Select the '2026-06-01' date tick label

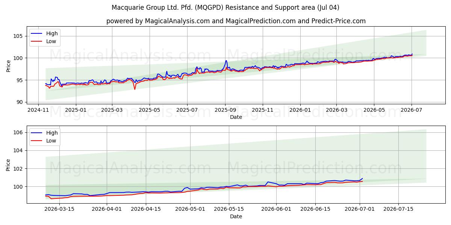pyautogui.click(x=276, y=209)
